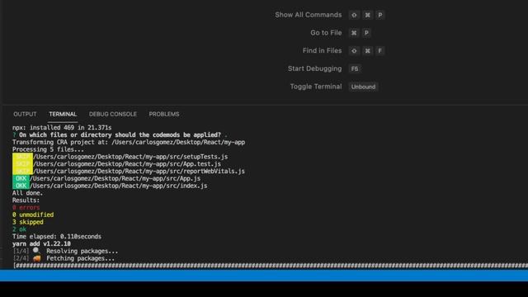The width and height of the screenshot is (528, 297).
Task: Click the 'Fetching packages...' line
Action: tap(64, 258)
